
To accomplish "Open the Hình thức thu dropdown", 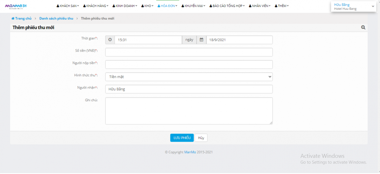I will [x=189, y=77].
